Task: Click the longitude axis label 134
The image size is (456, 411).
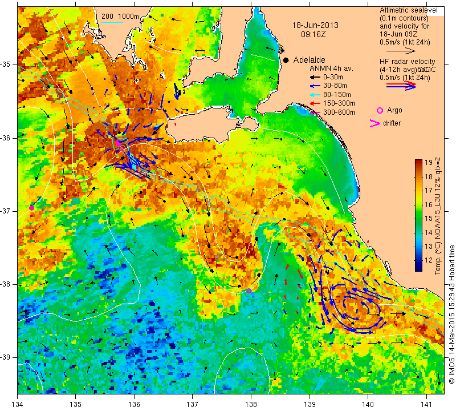Action: 18,405
